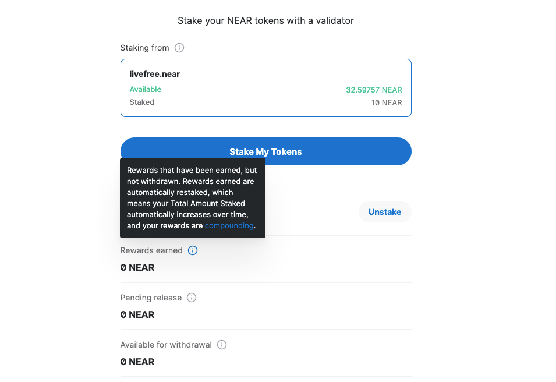The height and width of the screenshot is (382, 556).
Task: Click the info icon beside Staking from
Action: coord(179,48)
